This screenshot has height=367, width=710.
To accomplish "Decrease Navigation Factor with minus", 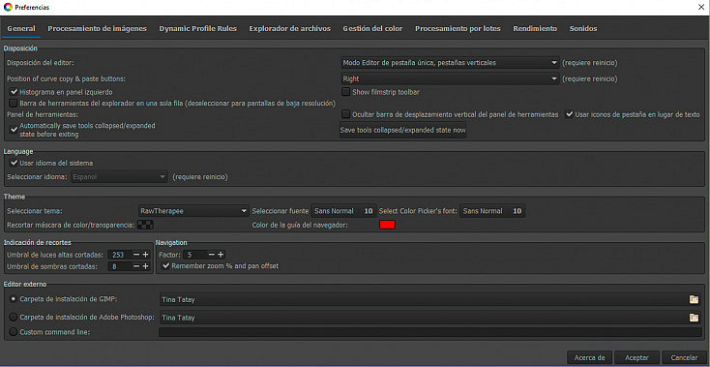I will point(212,255).
